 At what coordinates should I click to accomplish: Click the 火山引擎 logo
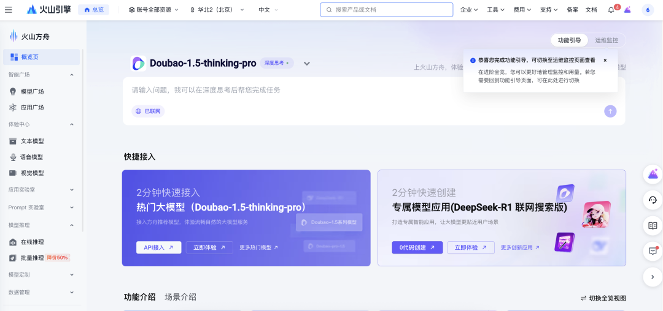click(x=48, y=10)
